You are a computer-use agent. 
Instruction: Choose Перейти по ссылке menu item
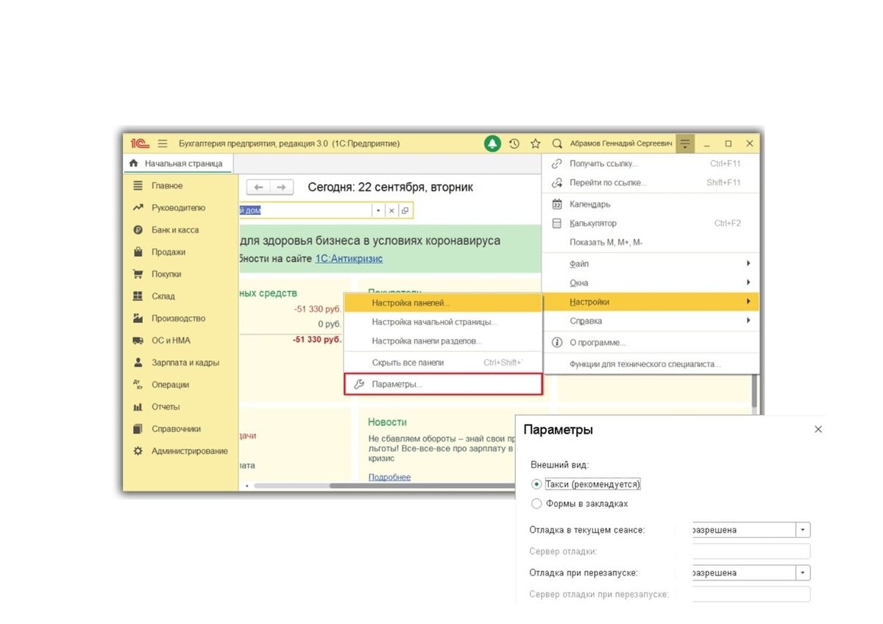coord(650,182)
